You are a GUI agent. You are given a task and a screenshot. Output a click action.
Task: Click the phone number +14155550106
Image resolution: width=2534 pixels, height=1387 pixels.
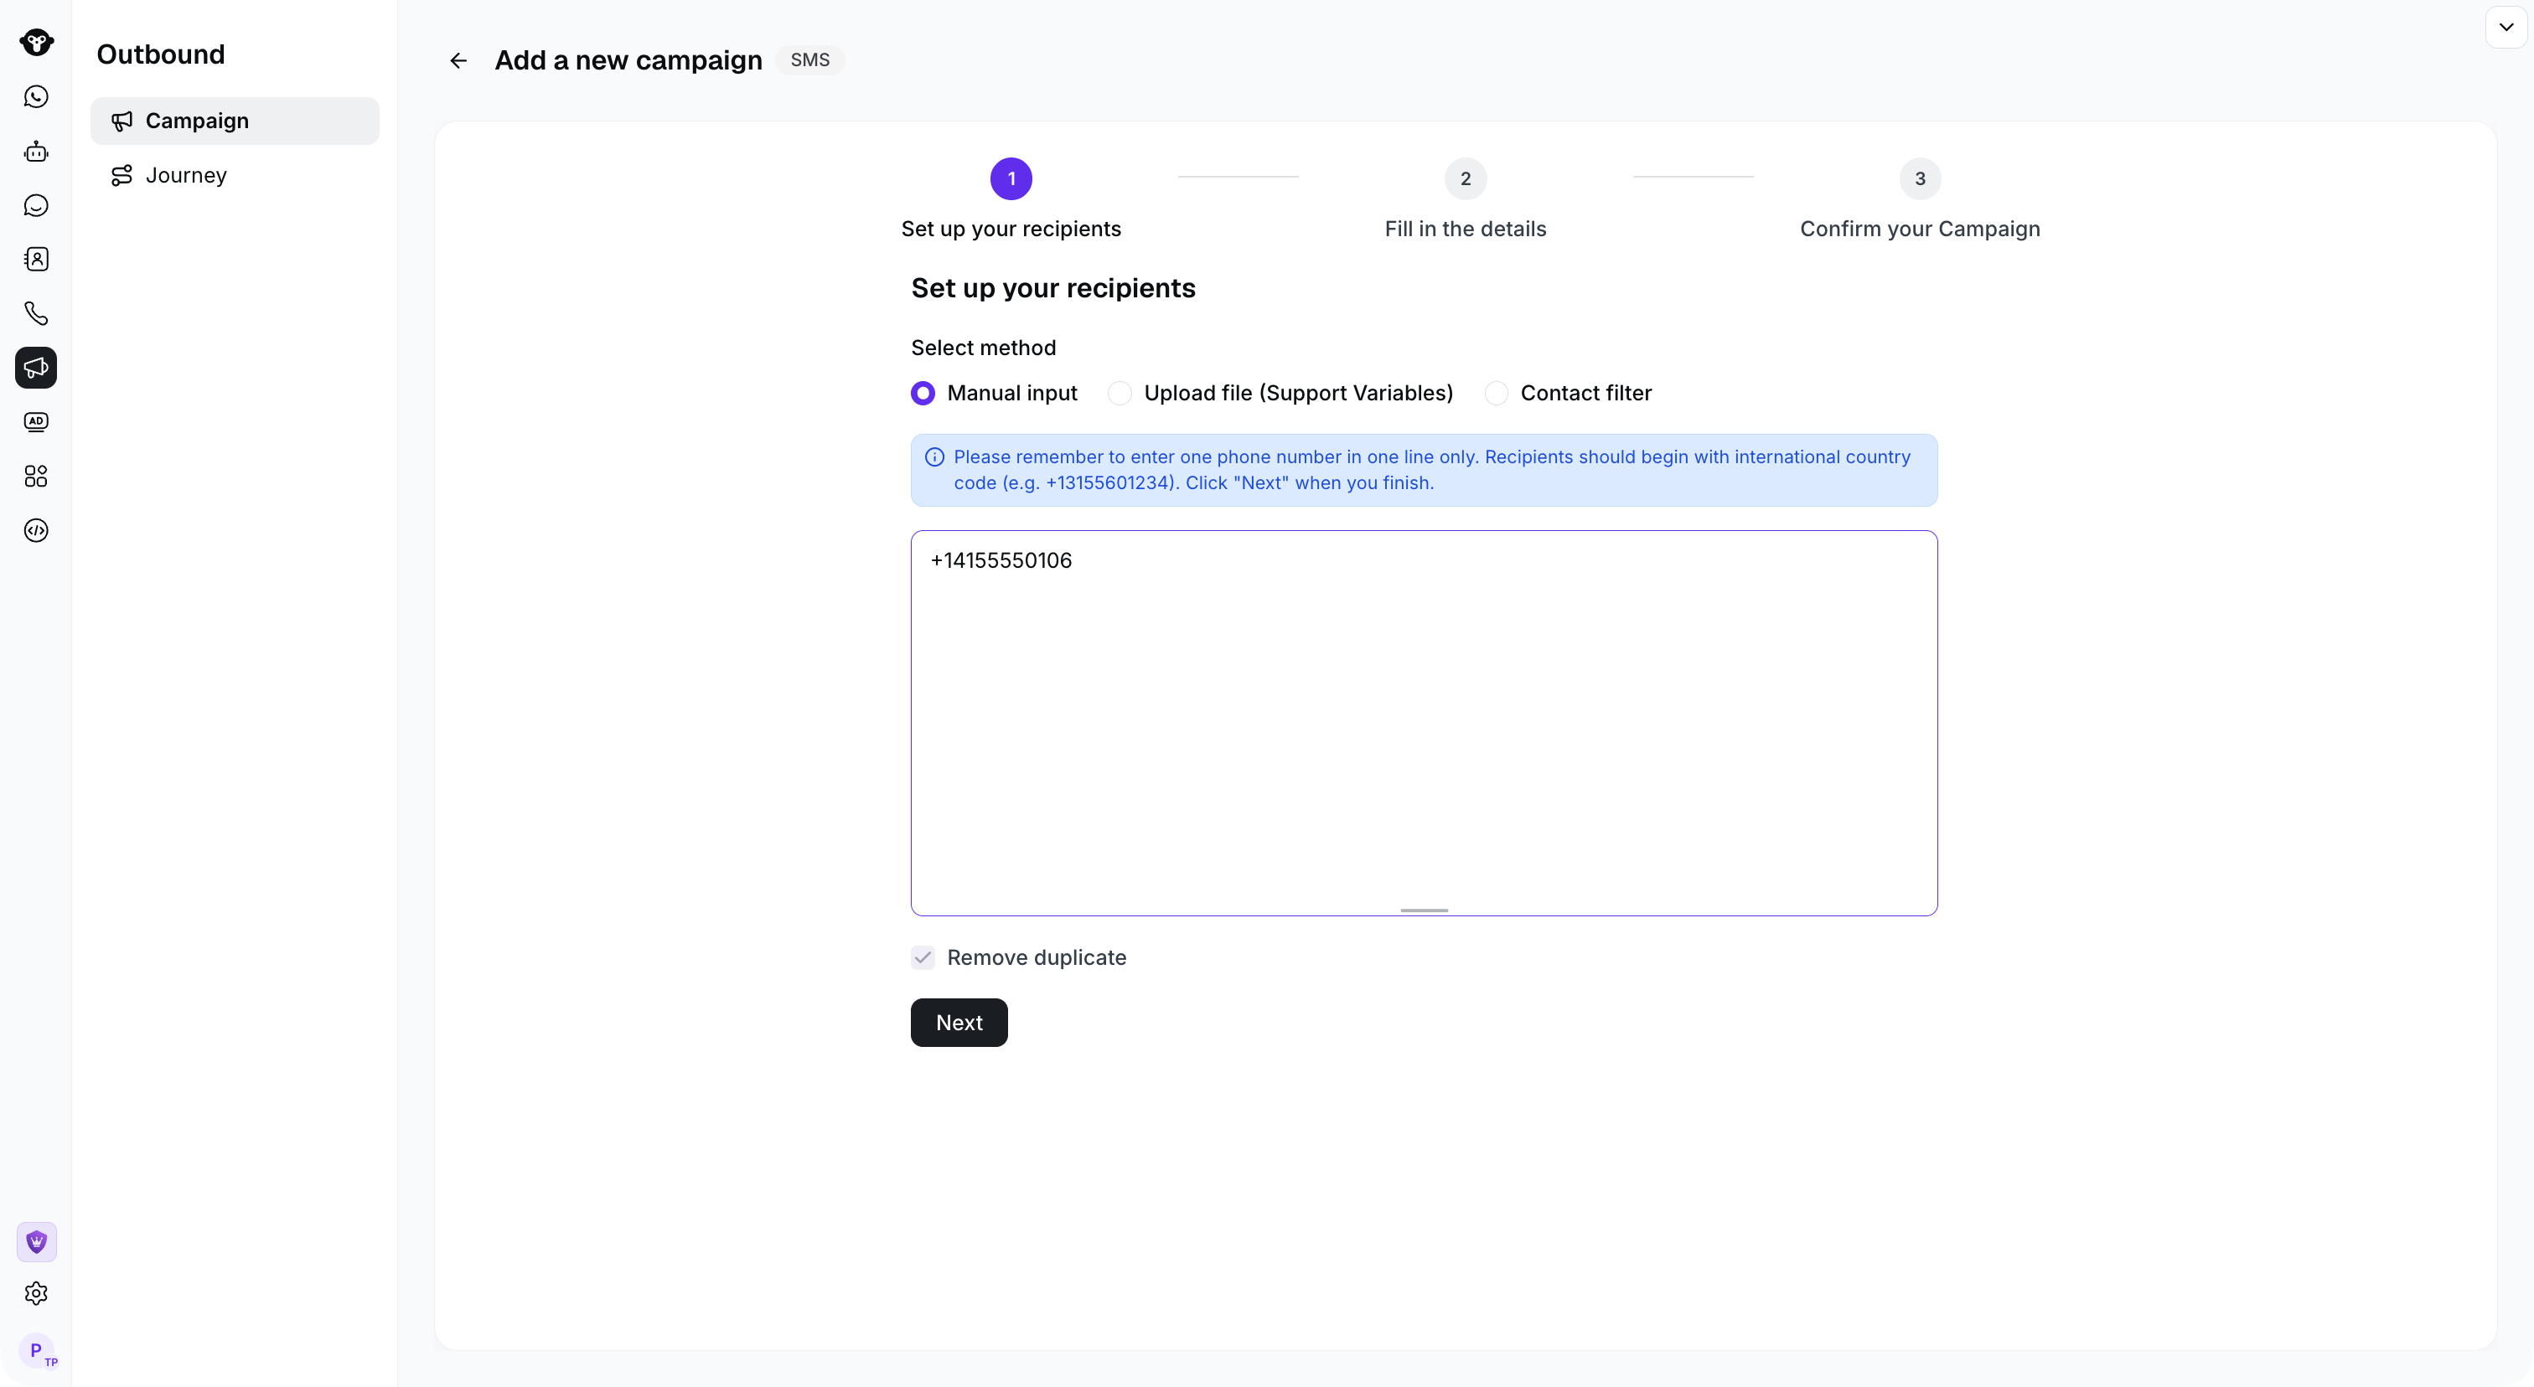[1001, 560]
